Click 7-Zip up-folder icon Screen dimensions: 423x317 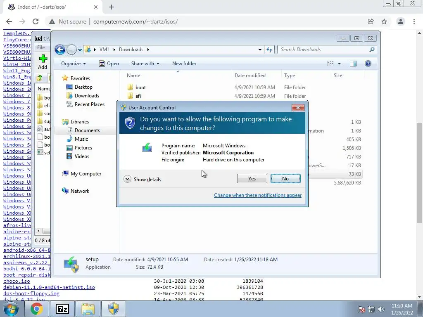tap(40, 78)
